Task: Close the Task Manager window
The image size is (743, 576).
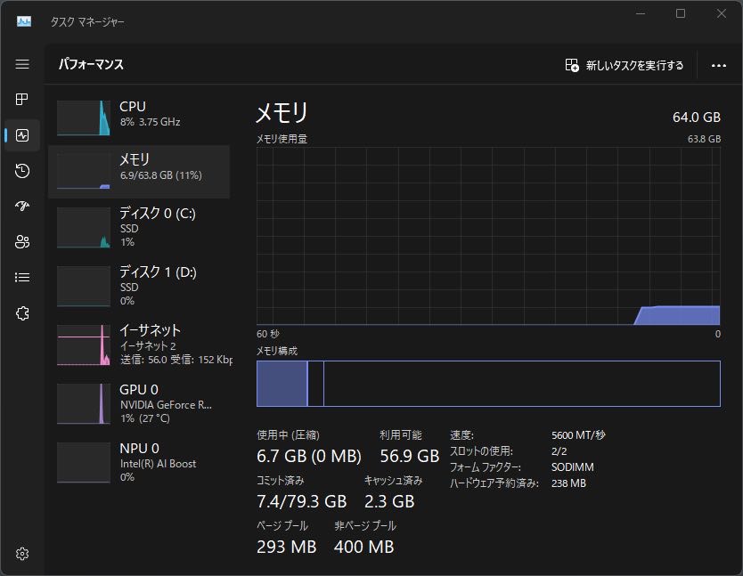Action: [x=722, y=13]
